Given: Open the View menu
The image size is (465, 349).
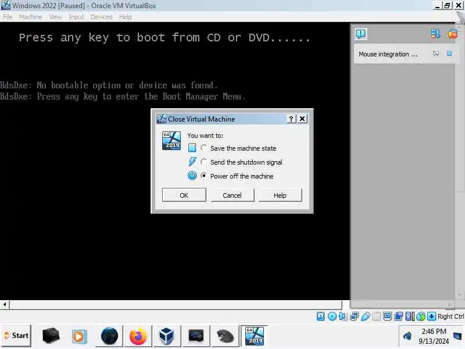Looking at the screenshot, I should coord(55,17).
